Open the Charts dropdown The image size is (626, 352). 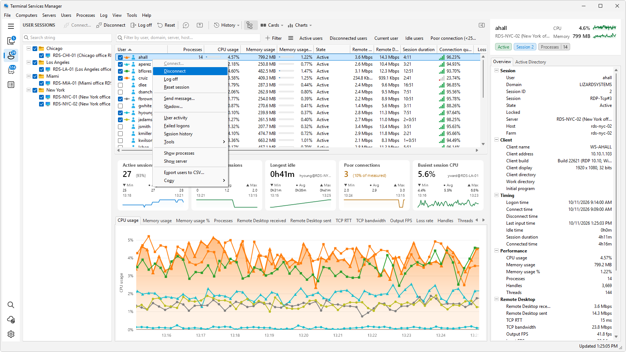(x=300, y=25)
